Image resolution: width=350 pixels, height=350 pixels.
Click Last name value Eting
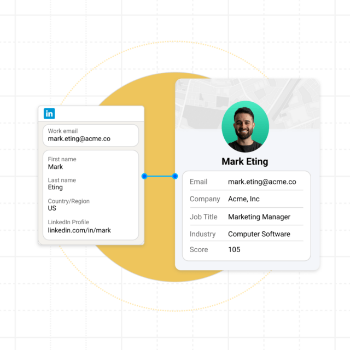(55, 187)
